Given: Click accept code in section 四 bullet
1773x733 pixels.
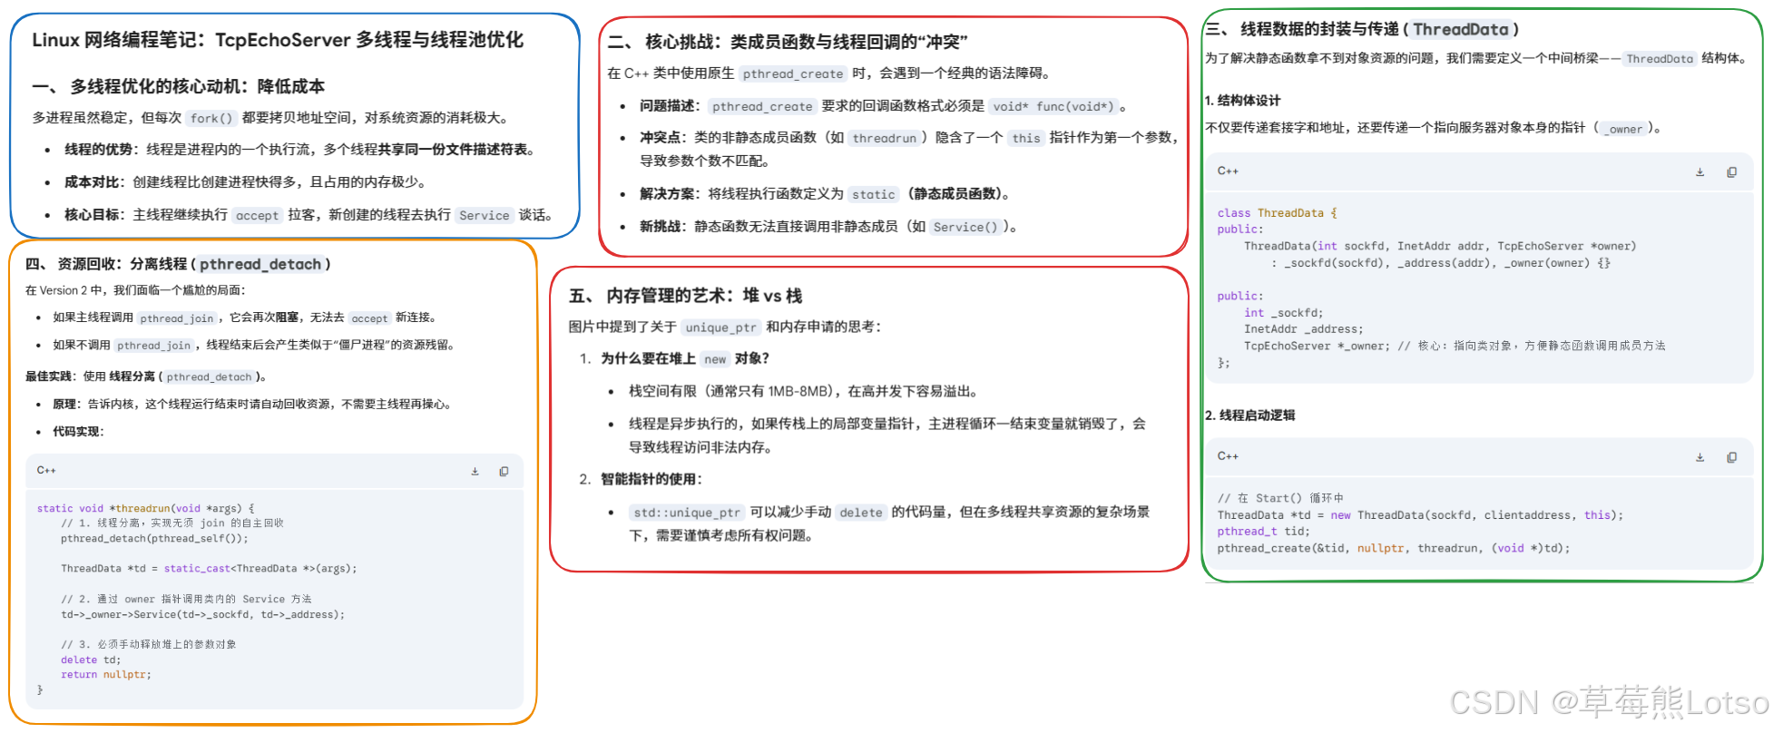Looking at the screenshot, I should tap(369, 318).
